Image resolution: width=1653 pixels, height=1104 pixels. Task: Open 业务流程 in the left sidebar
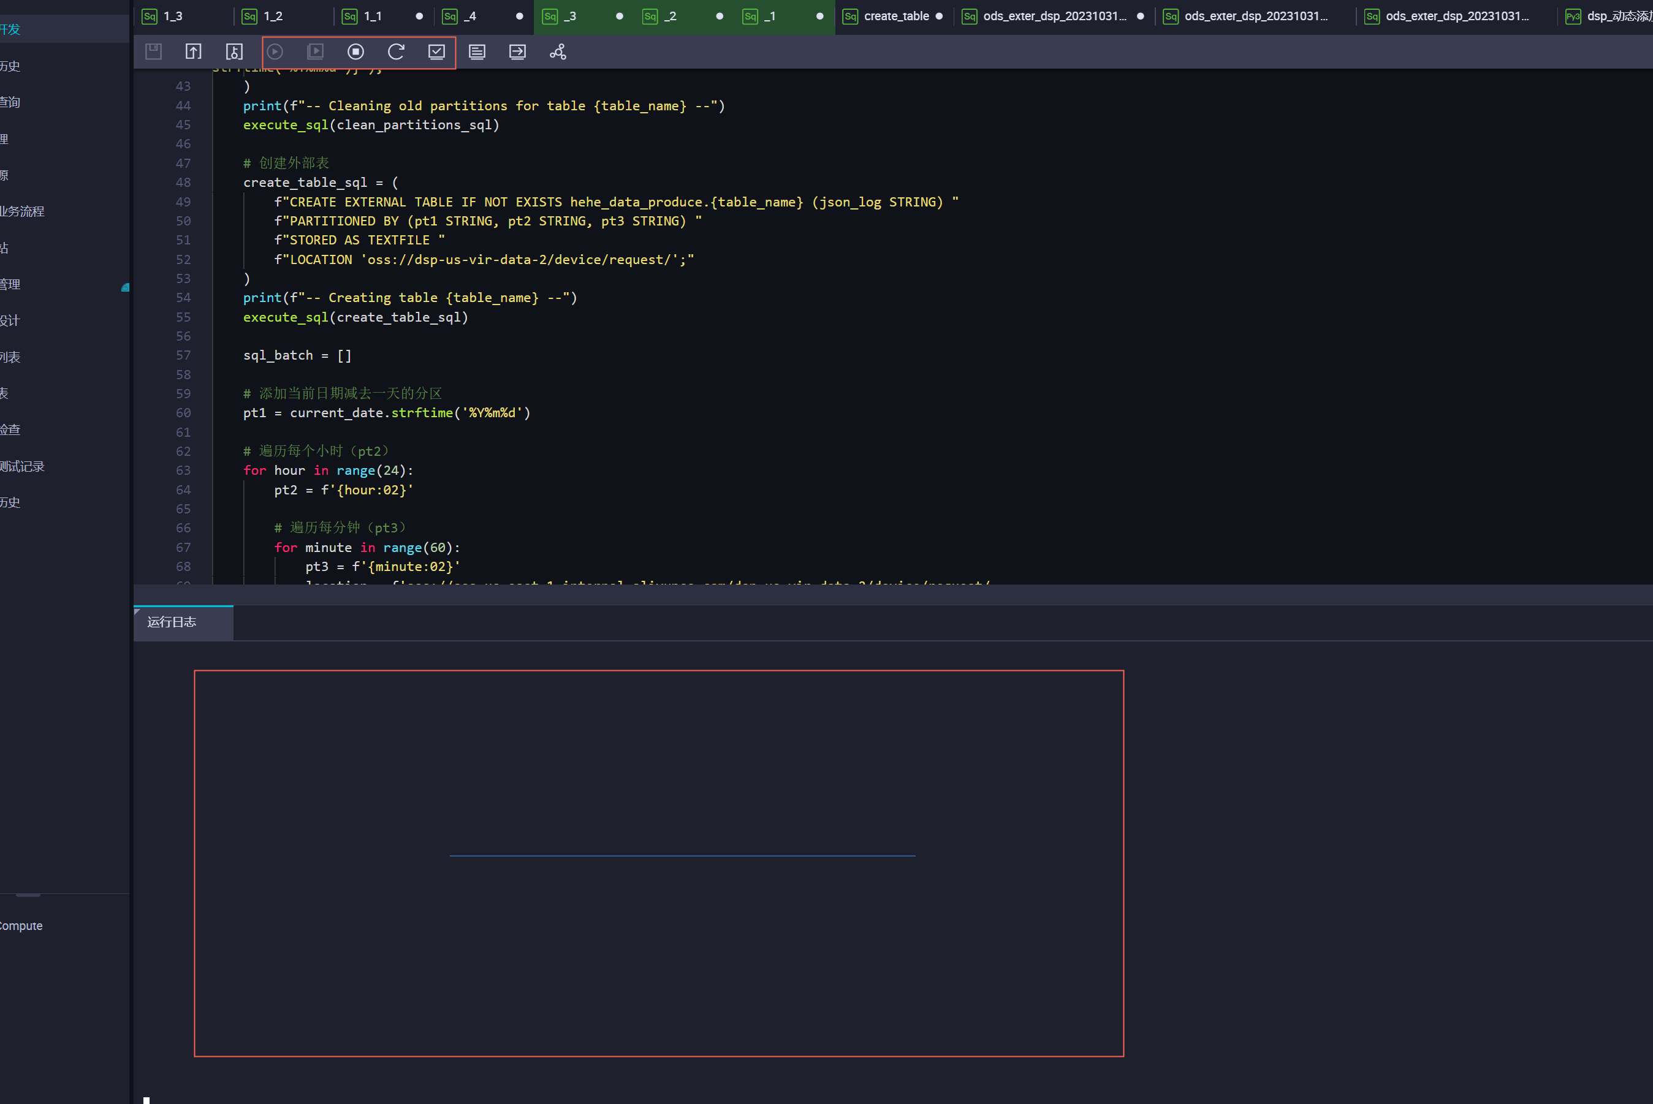click(22, 211)
